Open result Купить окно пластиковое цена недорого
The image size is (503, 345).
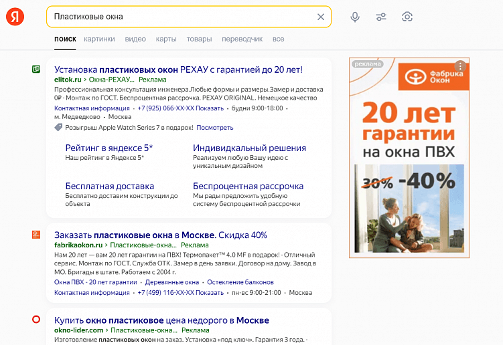[x=161, y=320]
